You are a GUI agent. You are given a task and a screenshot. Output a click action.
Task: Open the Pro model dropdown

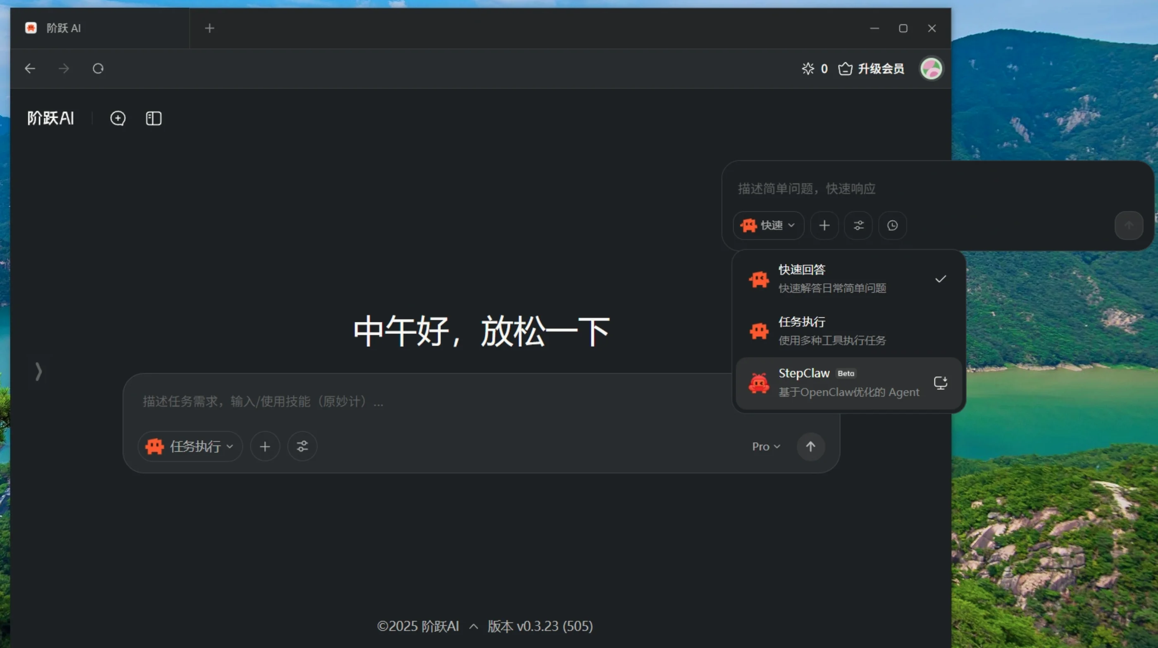pos(766,447)
